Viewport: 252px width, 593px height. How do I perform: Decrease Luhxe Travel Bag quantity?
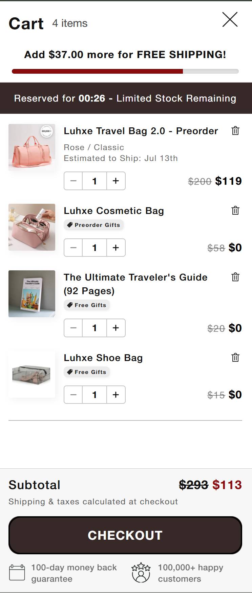pyautogui.click(x=73, y=181)
